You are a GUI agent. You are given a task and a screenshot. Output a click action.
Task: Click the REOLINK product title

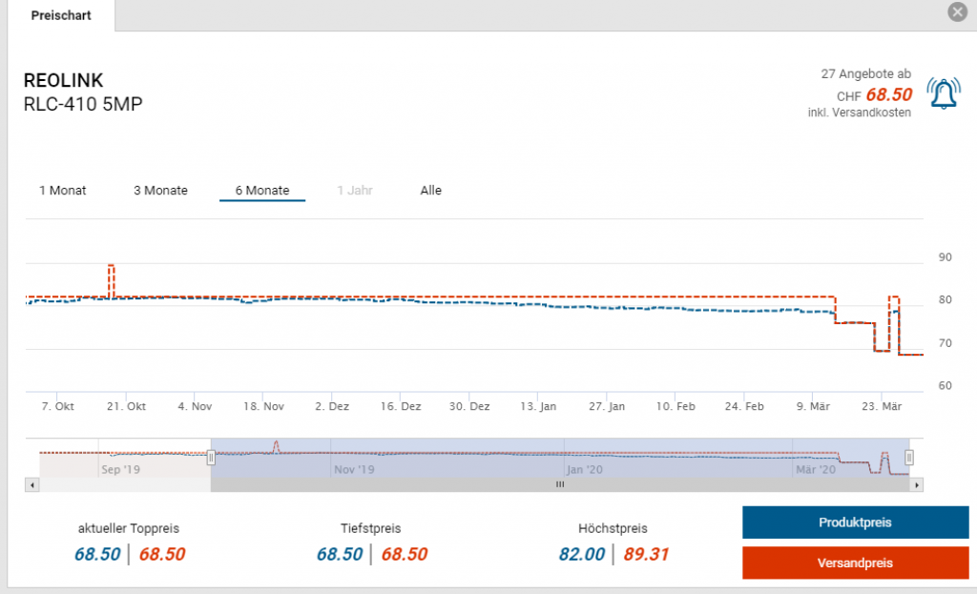[63, 81]
